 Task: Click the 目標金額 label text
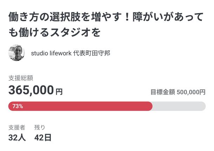coord(163,92)
